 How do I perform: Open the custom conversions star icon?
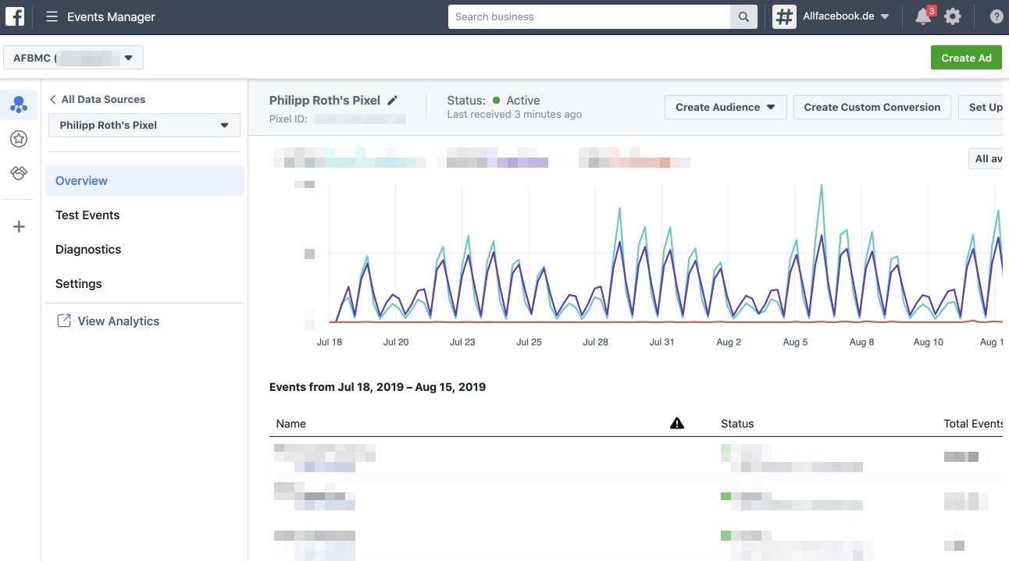(19, 139)
